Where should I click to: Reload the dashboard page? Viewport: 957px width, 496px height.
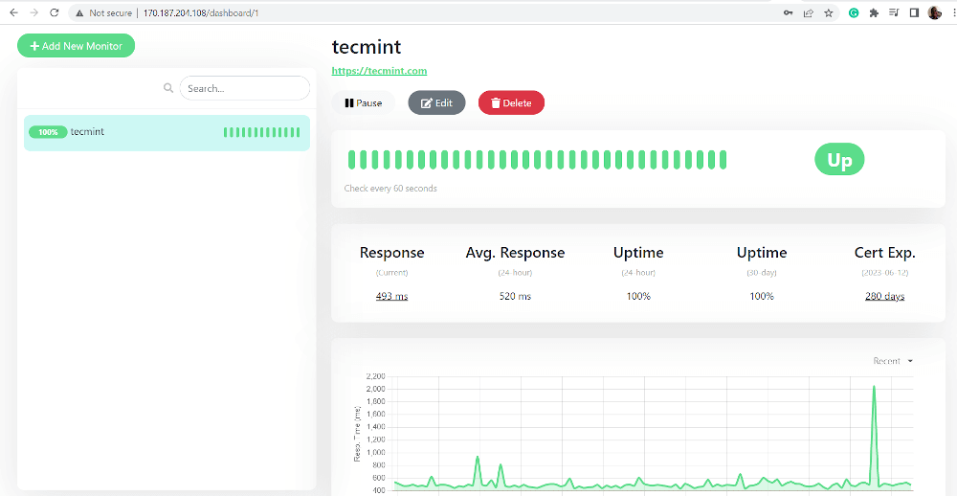55,12
